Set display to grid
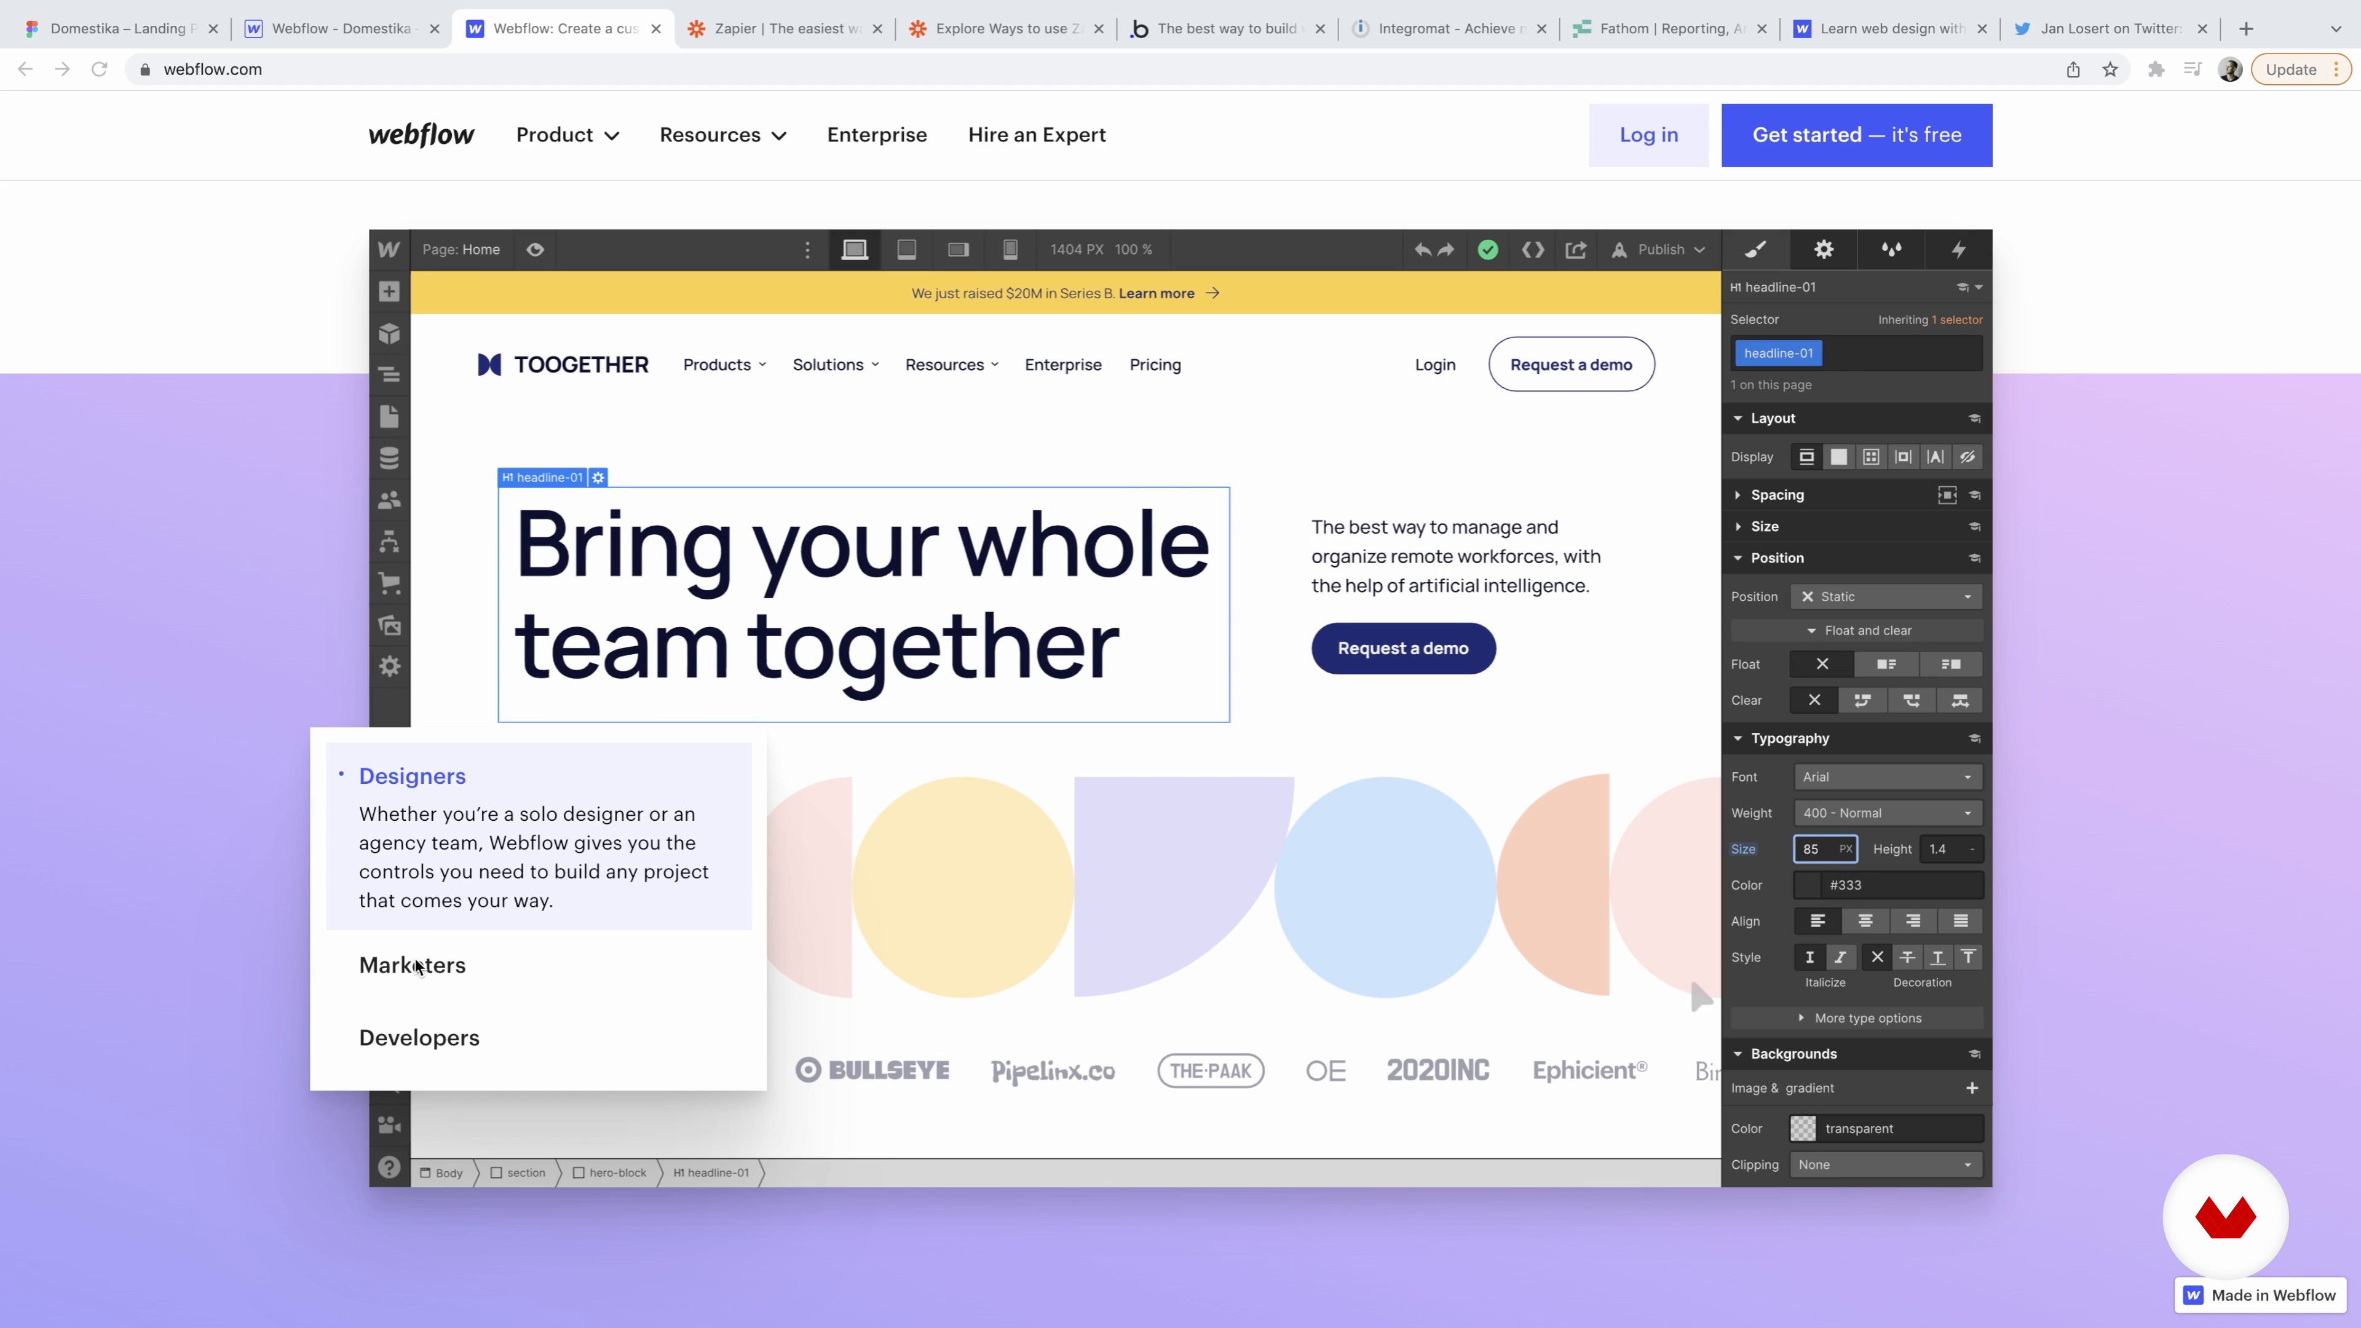Image resolution: width=2361 pixels, height=1328 pixels. [1870, 456]
